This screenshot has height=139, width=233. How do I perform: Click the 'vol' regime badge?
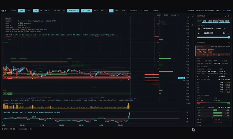[202, 55]
